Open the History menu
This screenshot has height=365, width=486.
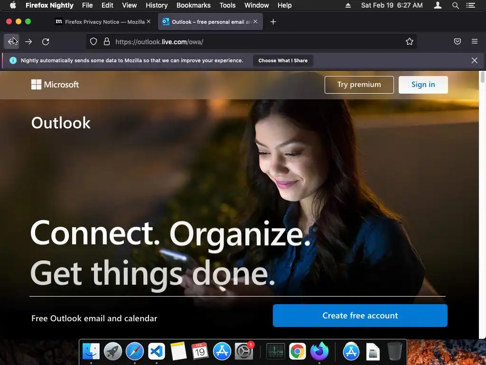point(157,5)
